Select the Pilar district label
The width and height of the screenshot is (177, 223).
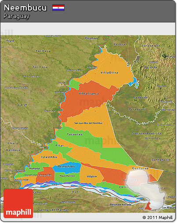(x=60, y=146)
